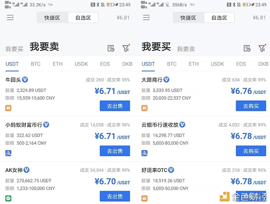Open merchant 大路商行 profile name
This screenshot has width=270, height=204.
point(152,79)
